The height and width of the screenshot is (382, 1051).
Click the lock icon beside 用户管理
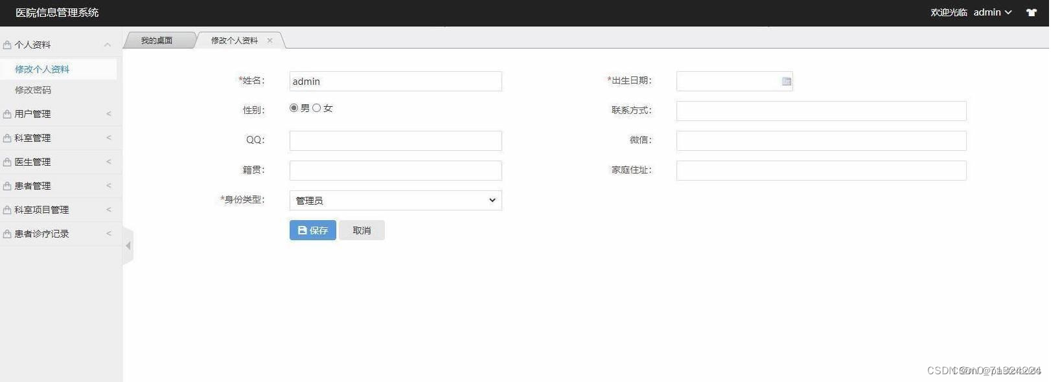click(x=7, y=114)
